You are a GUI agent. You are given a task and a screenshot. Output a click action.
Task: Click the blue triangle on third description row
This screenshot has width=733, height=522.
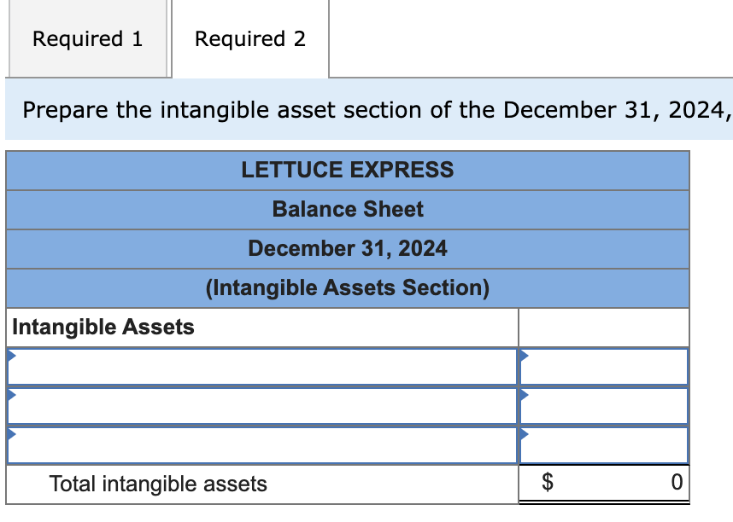(10, 437)
